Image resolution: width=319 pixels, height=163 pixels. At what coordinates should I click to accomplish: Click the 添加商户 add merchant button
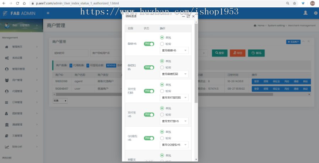tap(293, 42)
